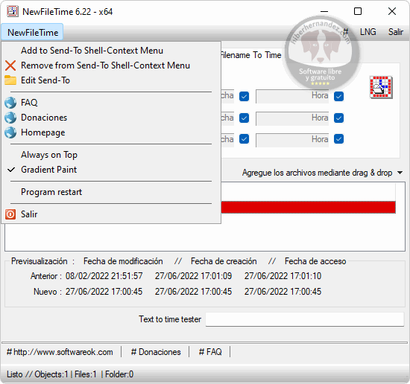Open the # http://www.softwareok.com link

(60, 352)
